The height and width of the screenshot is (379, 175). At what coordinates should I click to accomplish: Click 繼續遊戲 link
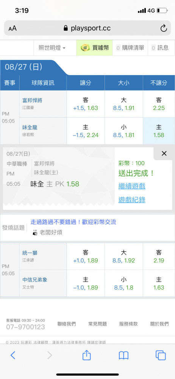tap(132, 186)
